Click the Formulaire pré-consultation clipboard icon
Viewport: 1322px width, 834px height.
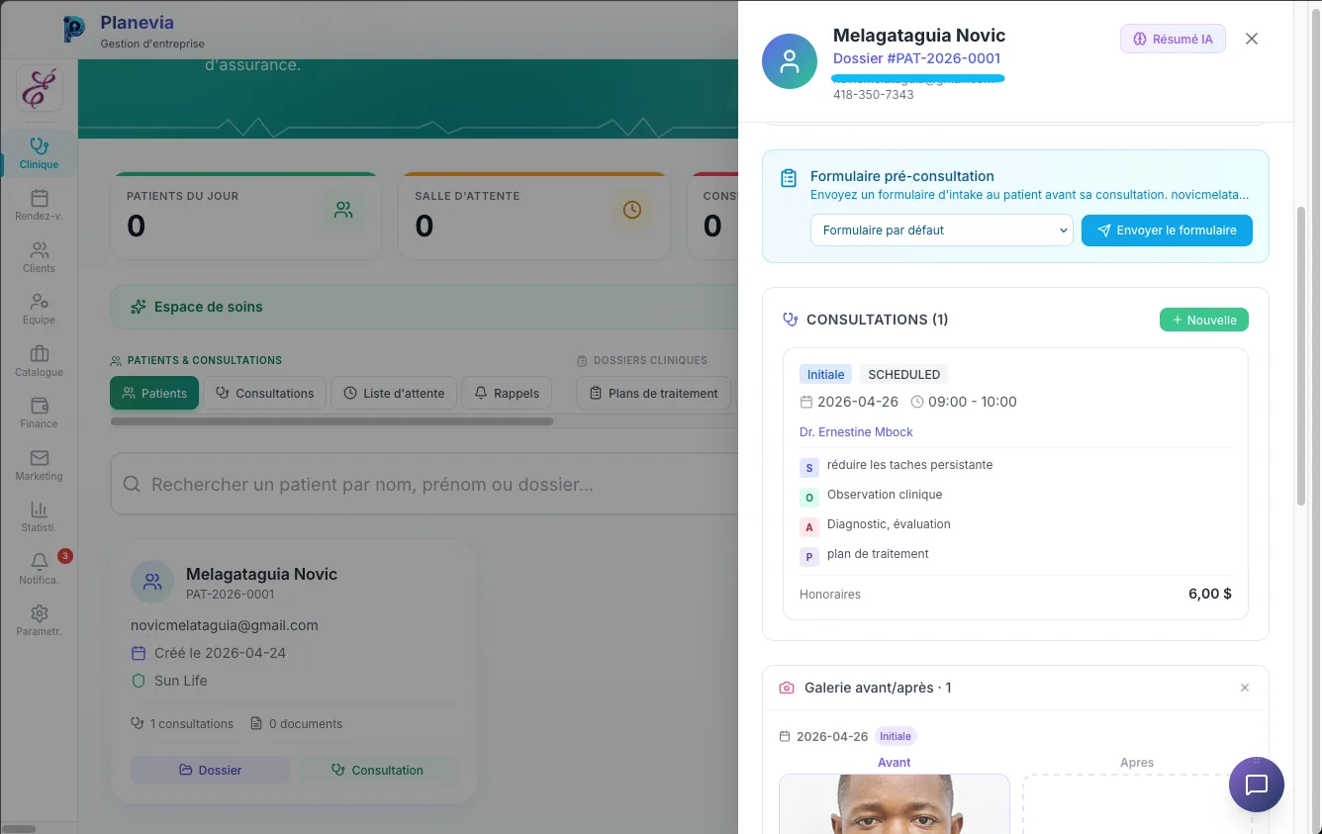pyautogui.click(x=789, y=178)
